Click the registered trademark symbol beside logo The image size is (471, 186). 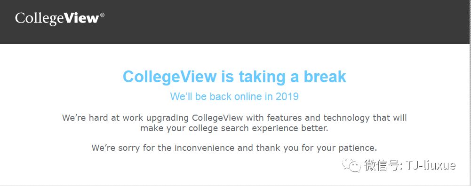[102, 15]
